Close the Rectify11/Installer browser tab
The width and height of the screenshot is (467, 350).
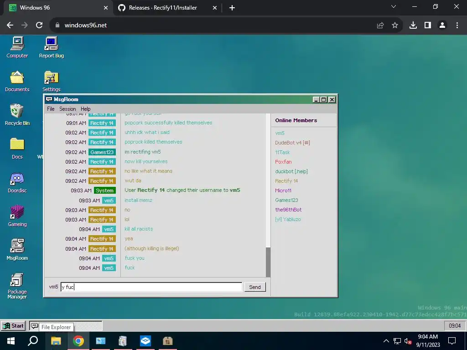[215, 8]
